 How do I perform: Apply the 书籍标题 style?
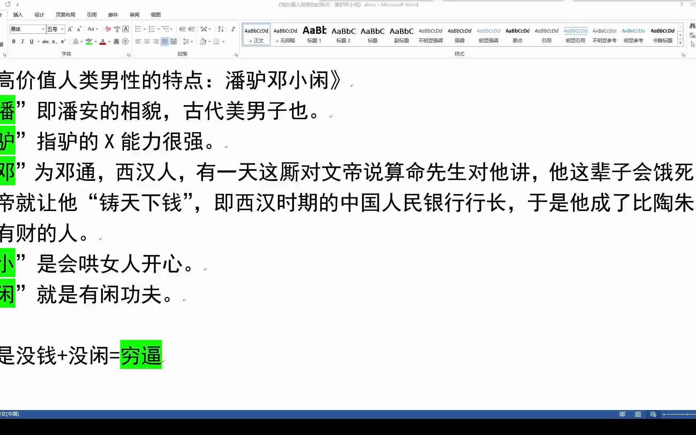pyautogui.click(x=663, y=35)
